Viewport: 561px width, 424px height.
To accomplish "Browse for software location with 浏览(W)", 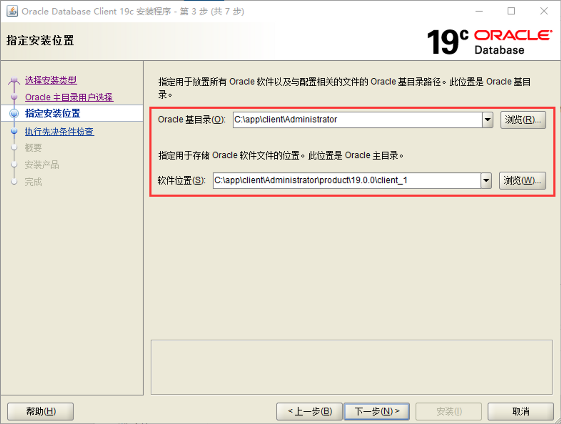I will (x=522, y=180).
